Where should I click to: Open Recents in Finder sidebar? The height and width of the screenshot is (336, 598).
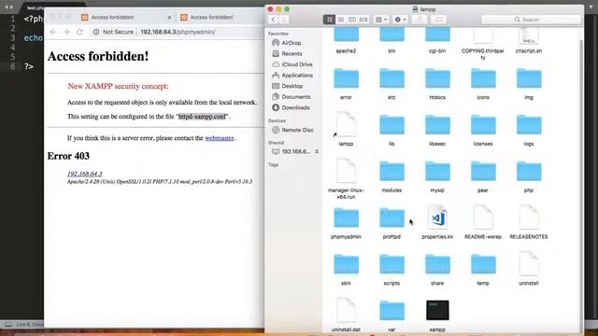point(292,54)
